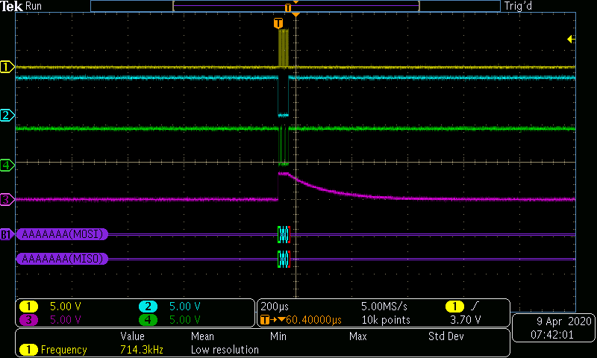Image resolution: width=597 pixels, height=358 pixels.
Task: Click the orange trigger position T marker
Action: point(278,23)
